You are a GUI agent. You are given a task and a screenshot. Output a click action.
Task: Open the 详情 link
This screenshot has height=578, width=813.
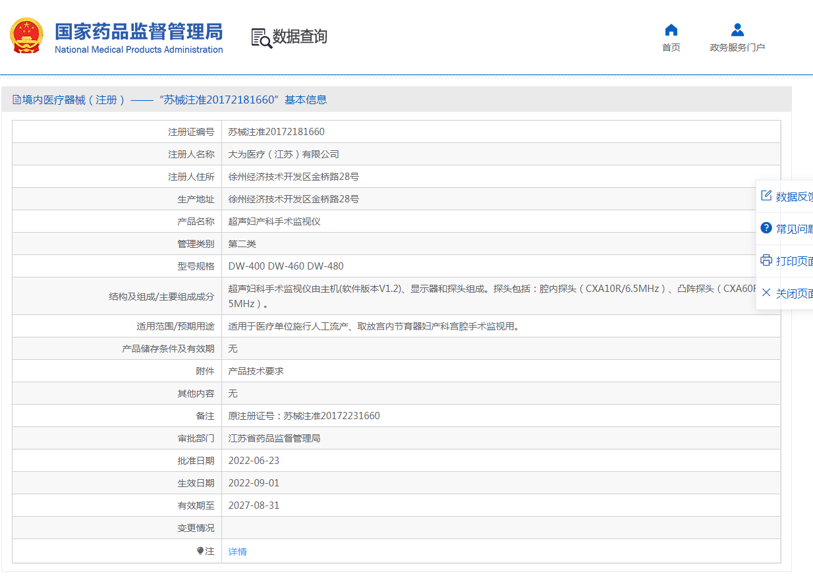[x=238, y=552]
